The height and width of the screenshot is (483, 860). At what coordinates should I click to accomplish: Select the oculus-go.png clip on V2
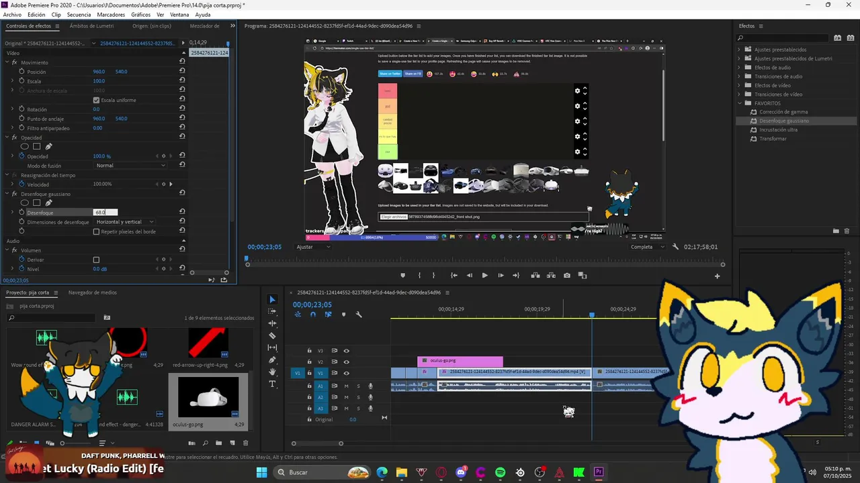(460, 361)
